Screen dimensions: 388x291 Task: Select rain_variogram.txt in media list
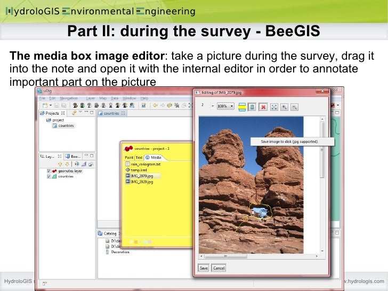[x=143, y=164]
